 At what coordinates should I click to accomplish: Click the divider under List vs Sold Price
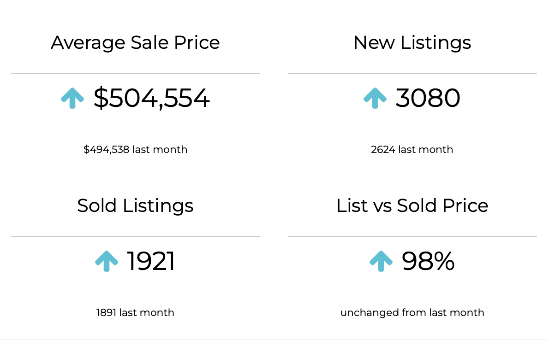[x=412, y=236]
